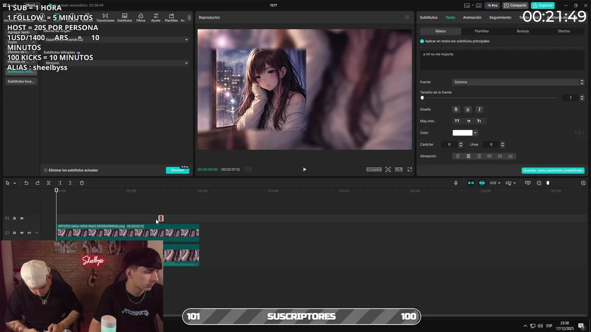The image size is (591, 332).
Task: Open the player panel menu icon
Action: (x=407, y=18)
